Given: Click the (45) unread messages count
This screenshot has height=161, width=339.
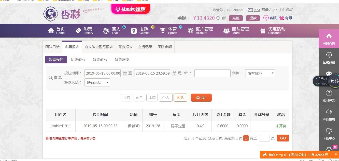Looking at the screenshot, I should [x=257, y=10].
